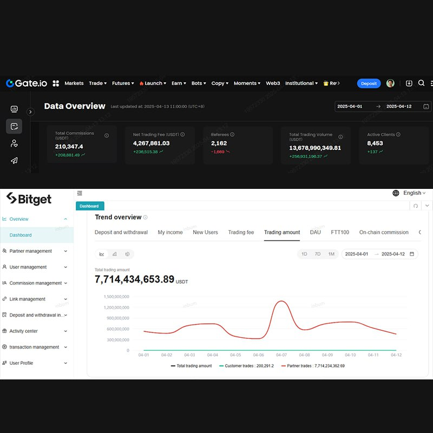
Task: Switch to bar chart view in Bitget
Action: [x=115, y=254]
